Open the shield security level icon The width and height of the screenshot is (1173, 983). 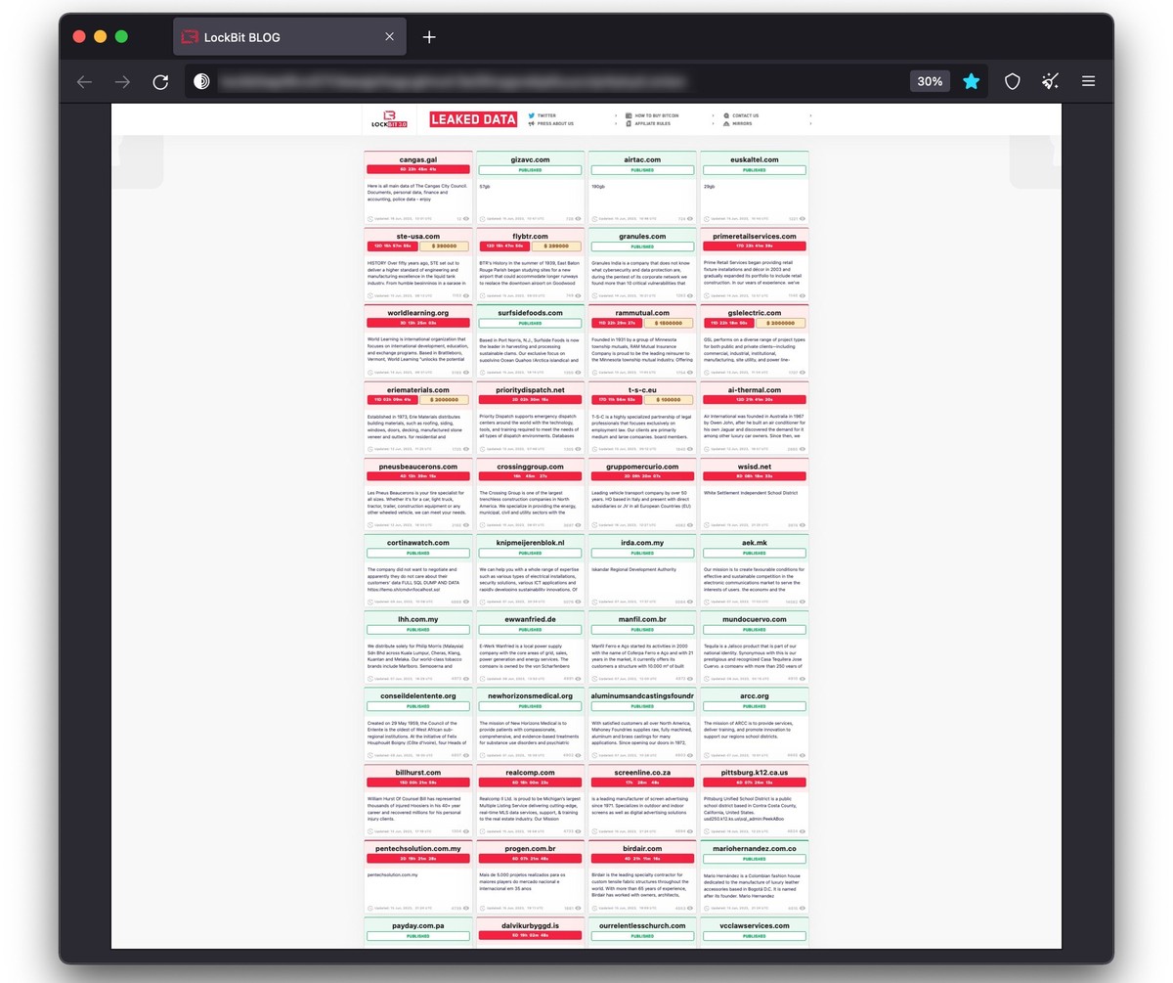(1013, 82)
